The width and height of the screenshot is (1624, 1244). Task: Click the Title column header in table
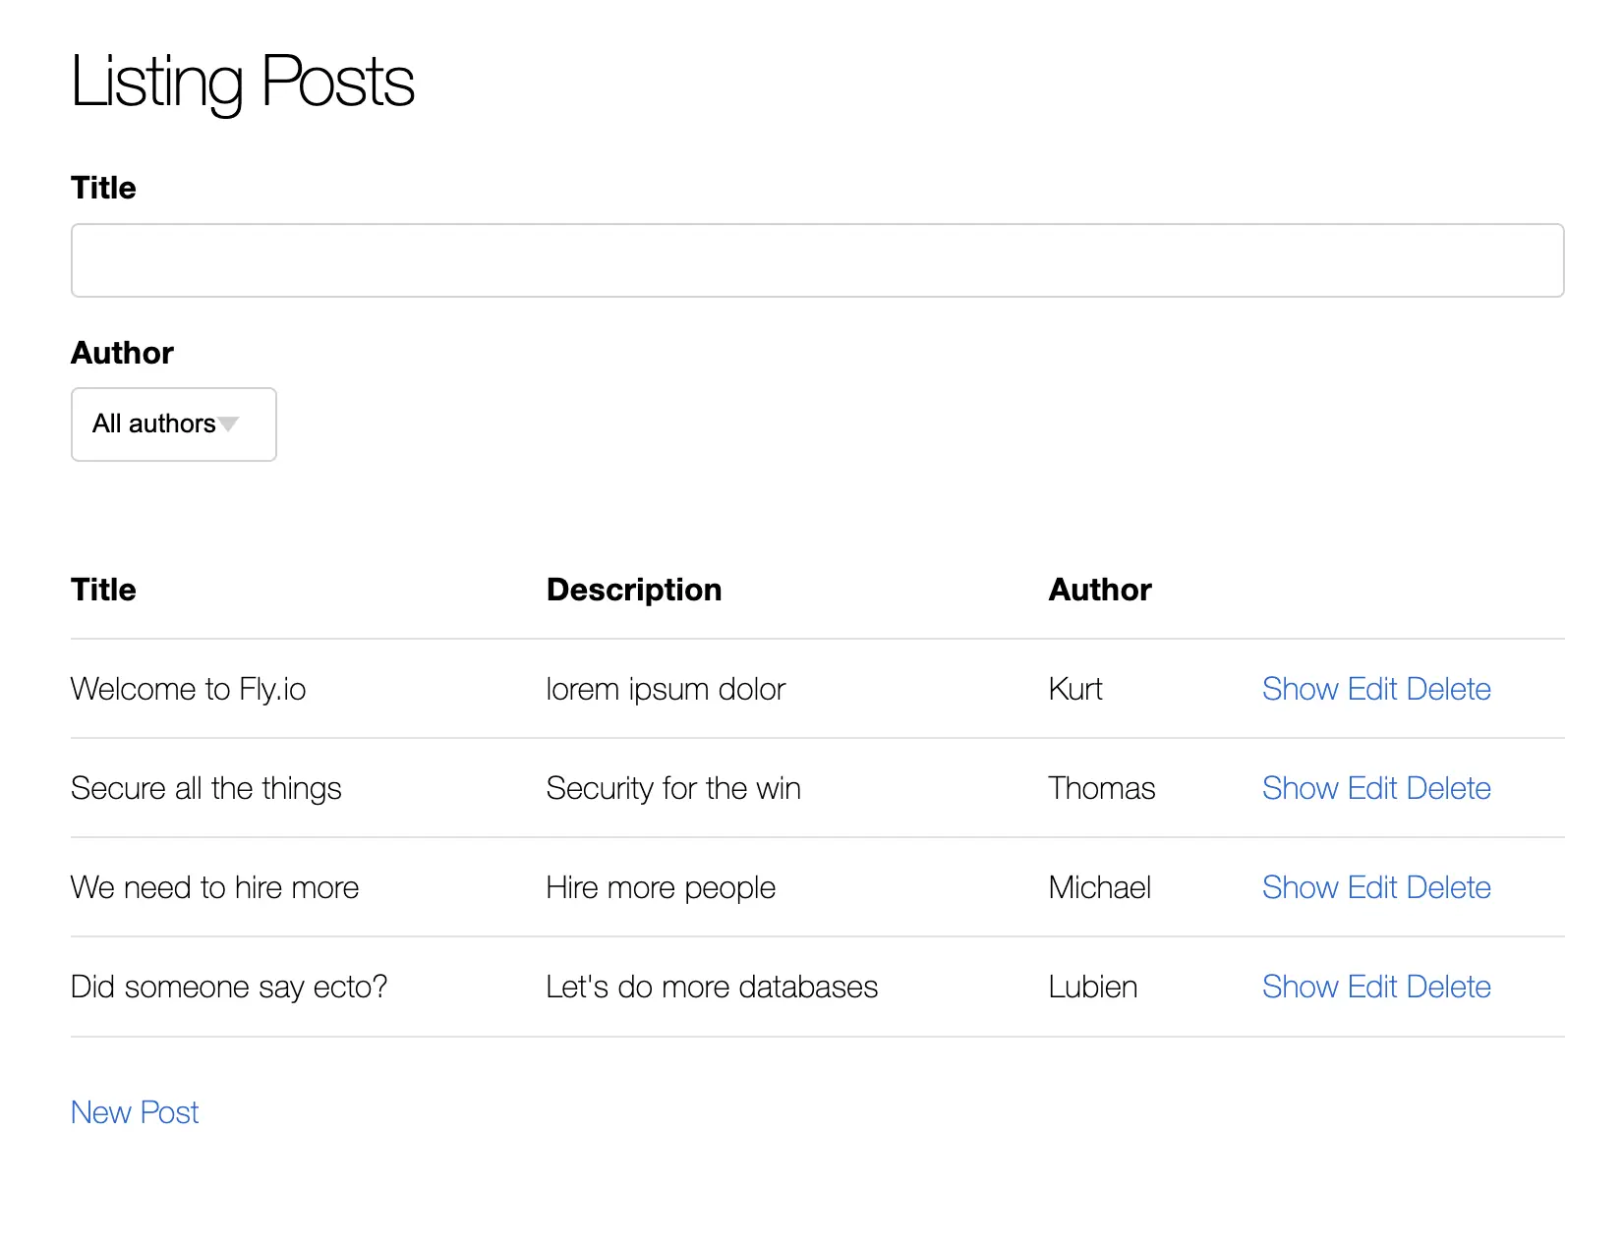click(x=103, y=590)
